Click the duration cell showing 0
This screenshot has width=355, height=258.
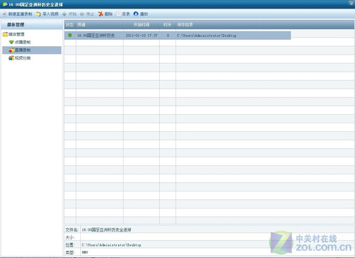click(x=168, y=35)
